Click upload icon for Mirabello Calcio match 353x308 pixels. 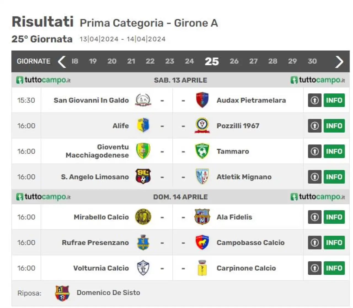point(315,217)
